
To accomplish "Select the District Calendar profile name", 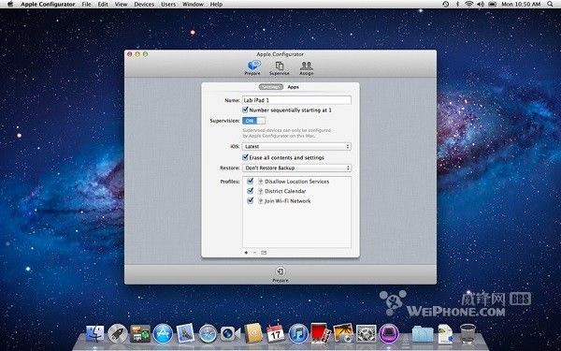I will coord(285,191).
